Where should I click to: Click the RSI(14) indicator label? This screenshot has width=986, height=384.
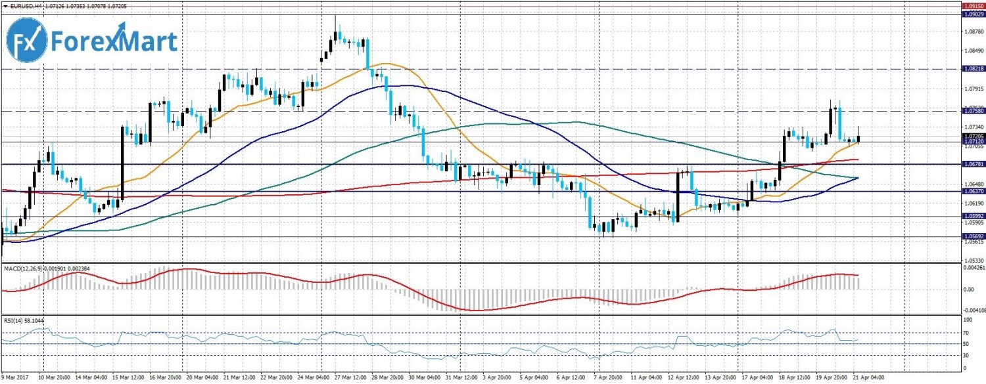click(13, 320)
